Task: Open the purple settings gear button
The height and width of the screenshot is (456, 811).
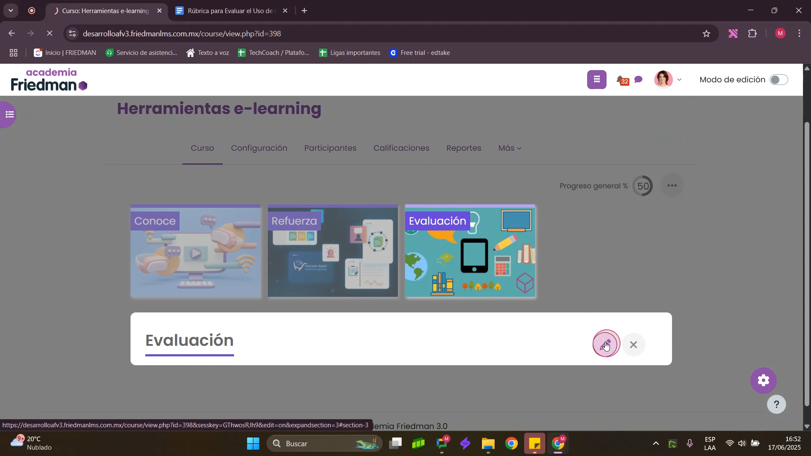Action: 763,381
